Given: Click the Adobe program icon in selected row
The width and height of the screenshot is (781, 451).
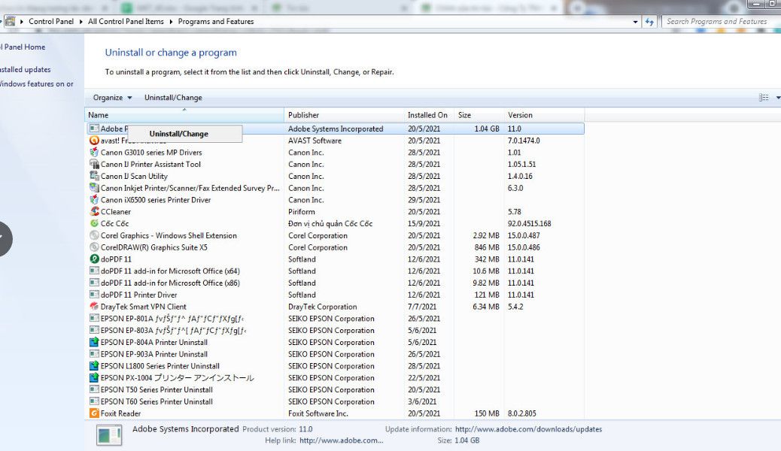Looking at the screenshot, I should [x=94, y=129].
